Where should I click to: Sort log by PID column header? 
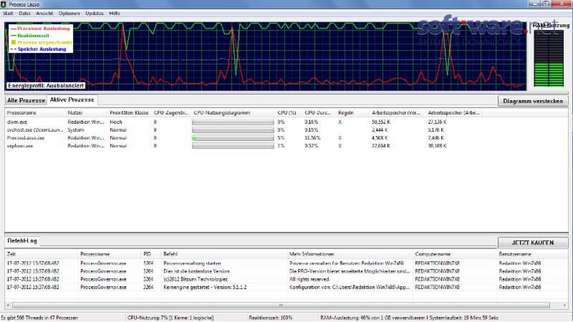(151, 254)
